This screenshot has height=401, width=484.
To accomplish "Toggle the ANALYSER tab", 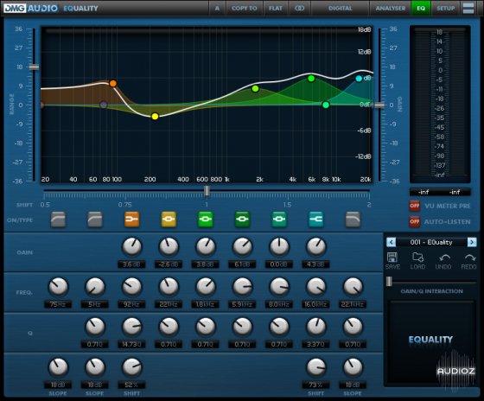I will (390, 8).
